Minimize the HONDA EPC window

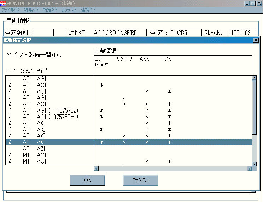pos(247,4)
